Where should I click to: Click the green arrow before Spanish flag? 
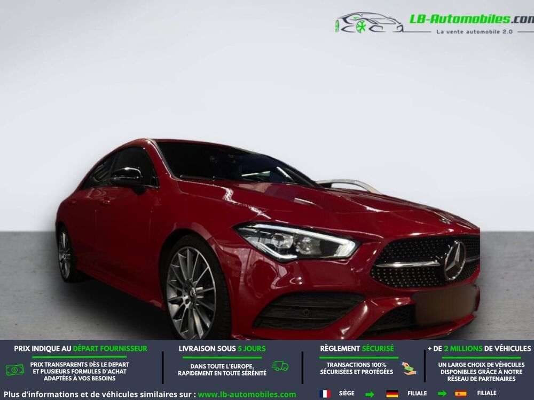(442, 394)
